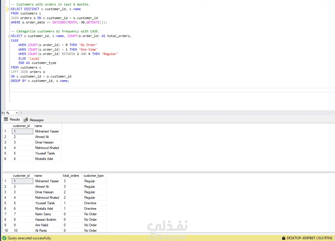Screen dimensions: 335x241
Task: Click the 'Customers with orders in last 6 months' comment
Action: tap(51, 4)
